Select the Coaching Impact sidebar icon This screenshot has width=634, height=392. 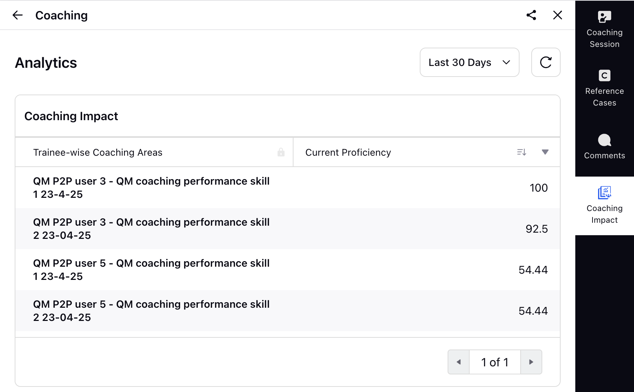click(x=604, y=206)
